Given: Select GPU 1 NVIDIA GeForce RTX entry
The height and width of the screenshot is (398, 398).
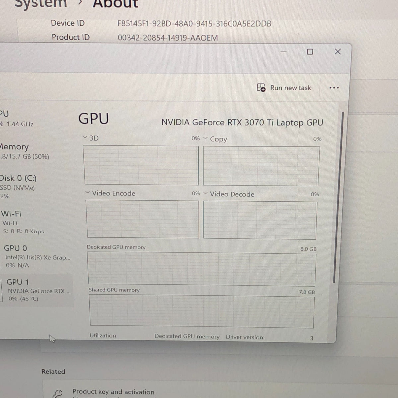Looking at the screenshot, I should (36, 290).
